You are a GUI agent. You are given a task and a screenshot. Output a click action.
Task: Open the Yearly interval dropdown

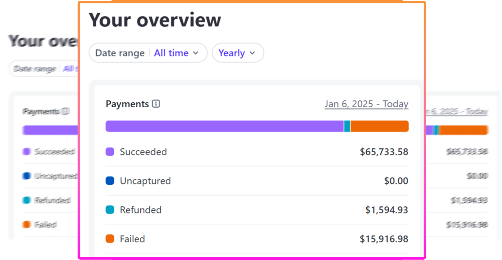[x=238, y=53]
